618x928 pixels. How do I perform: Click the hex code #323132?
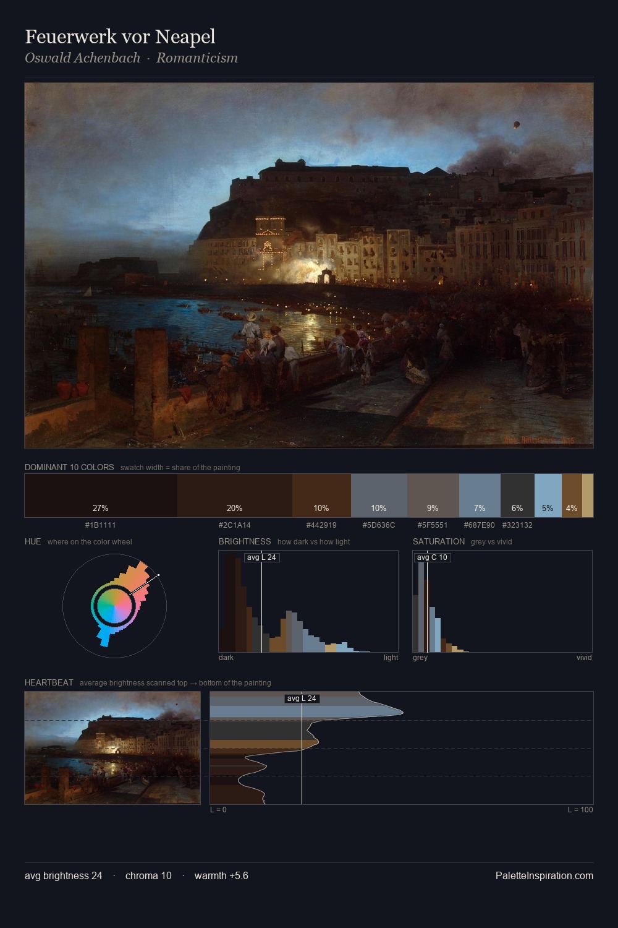[x=517, y=525]
